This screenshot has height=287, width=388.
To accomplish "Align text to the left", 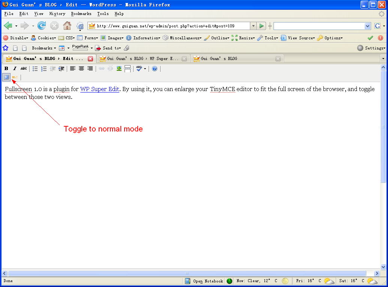I will tap(72, 69).
